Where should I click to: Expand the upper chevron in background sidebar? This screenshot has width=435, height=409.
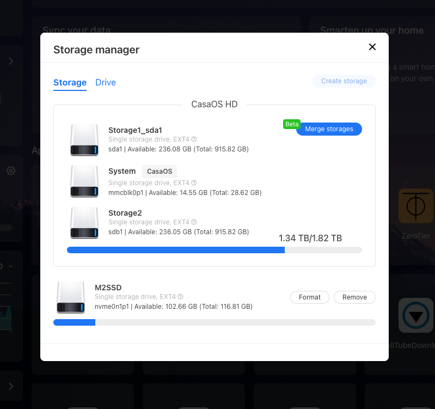click(x=11, y=61)
